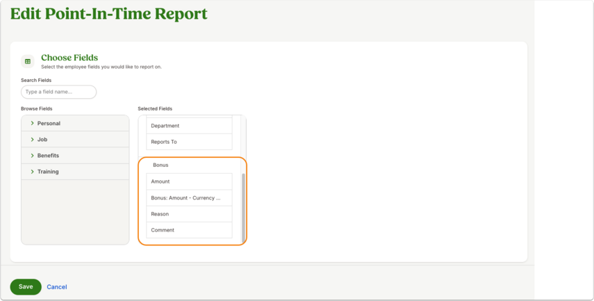
Task: Save the Point-In-Time report
Action: [x=26, y=286]
